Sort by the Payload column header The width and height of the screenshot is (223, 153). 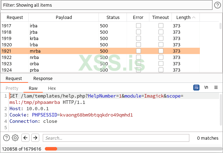tap(64, 17)
